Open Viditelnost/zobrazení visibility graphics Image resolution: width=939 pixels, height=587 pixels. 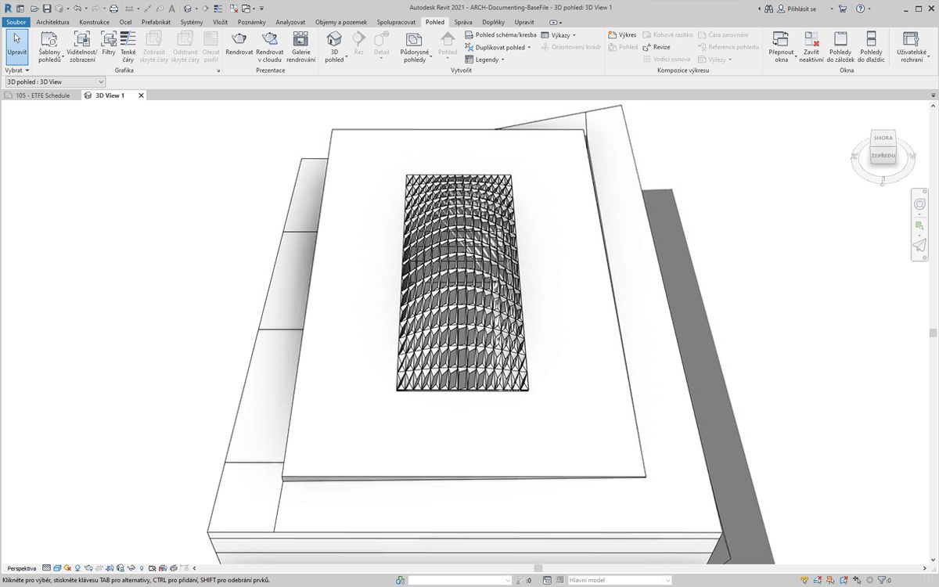[82, 46]
